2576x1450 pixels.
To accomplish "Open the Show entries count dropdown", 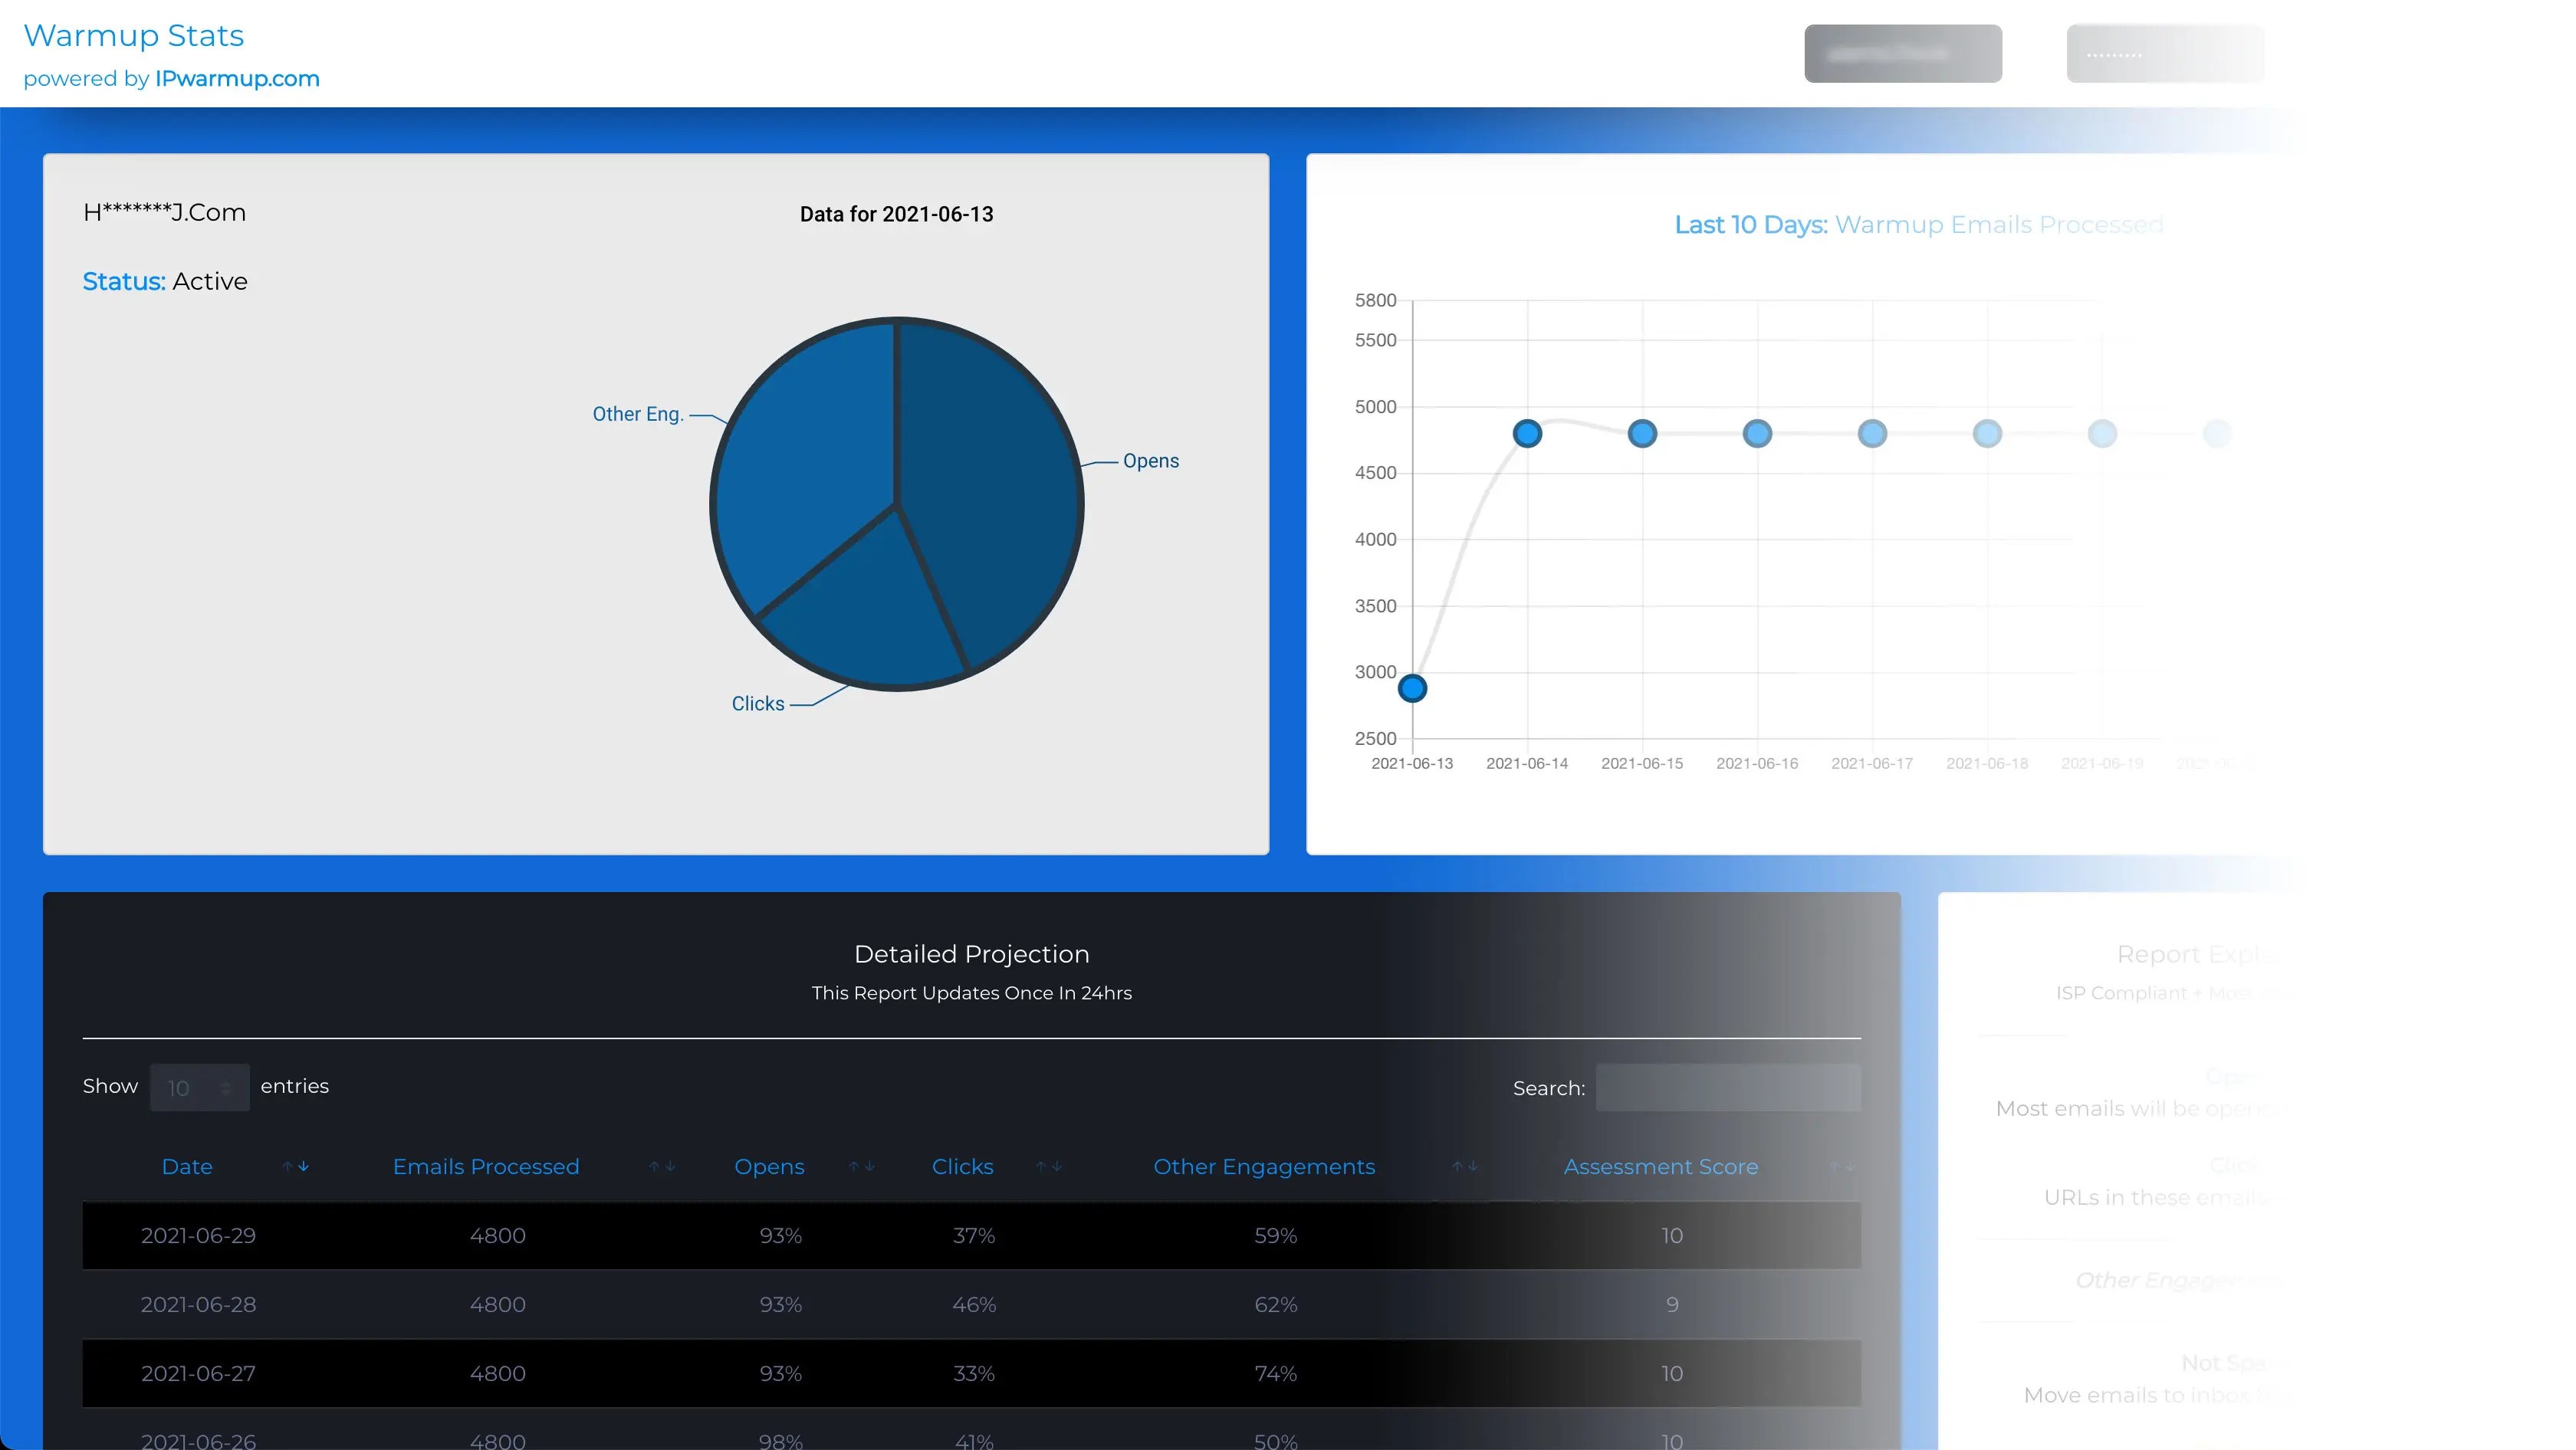I will (199, 1087).
